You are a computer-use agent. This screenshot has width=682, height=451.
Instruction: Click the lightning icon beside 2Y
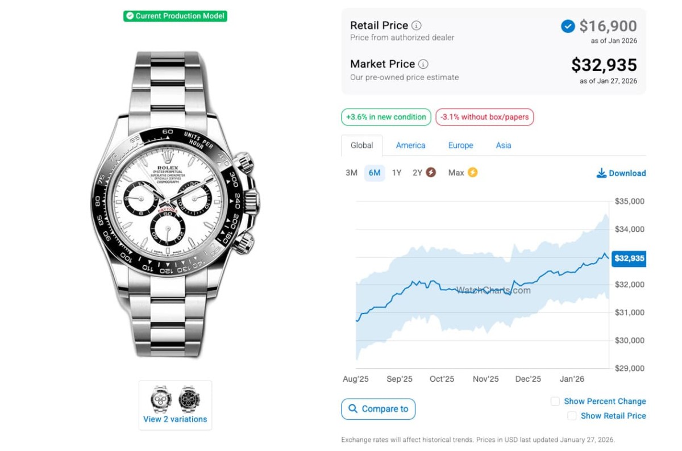431,173
